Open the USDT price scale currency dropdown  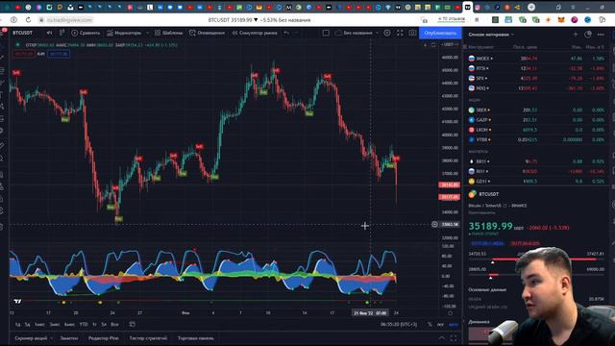pos(449,44)
